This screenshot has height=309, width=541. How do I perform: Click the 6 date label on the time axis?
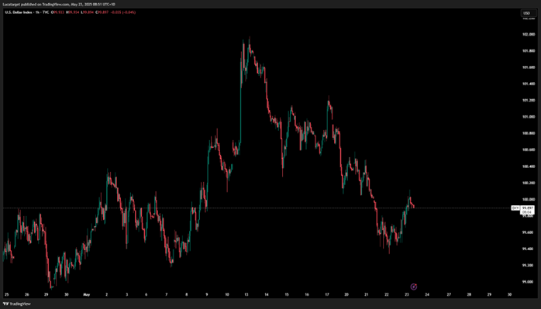pos(146,295)
